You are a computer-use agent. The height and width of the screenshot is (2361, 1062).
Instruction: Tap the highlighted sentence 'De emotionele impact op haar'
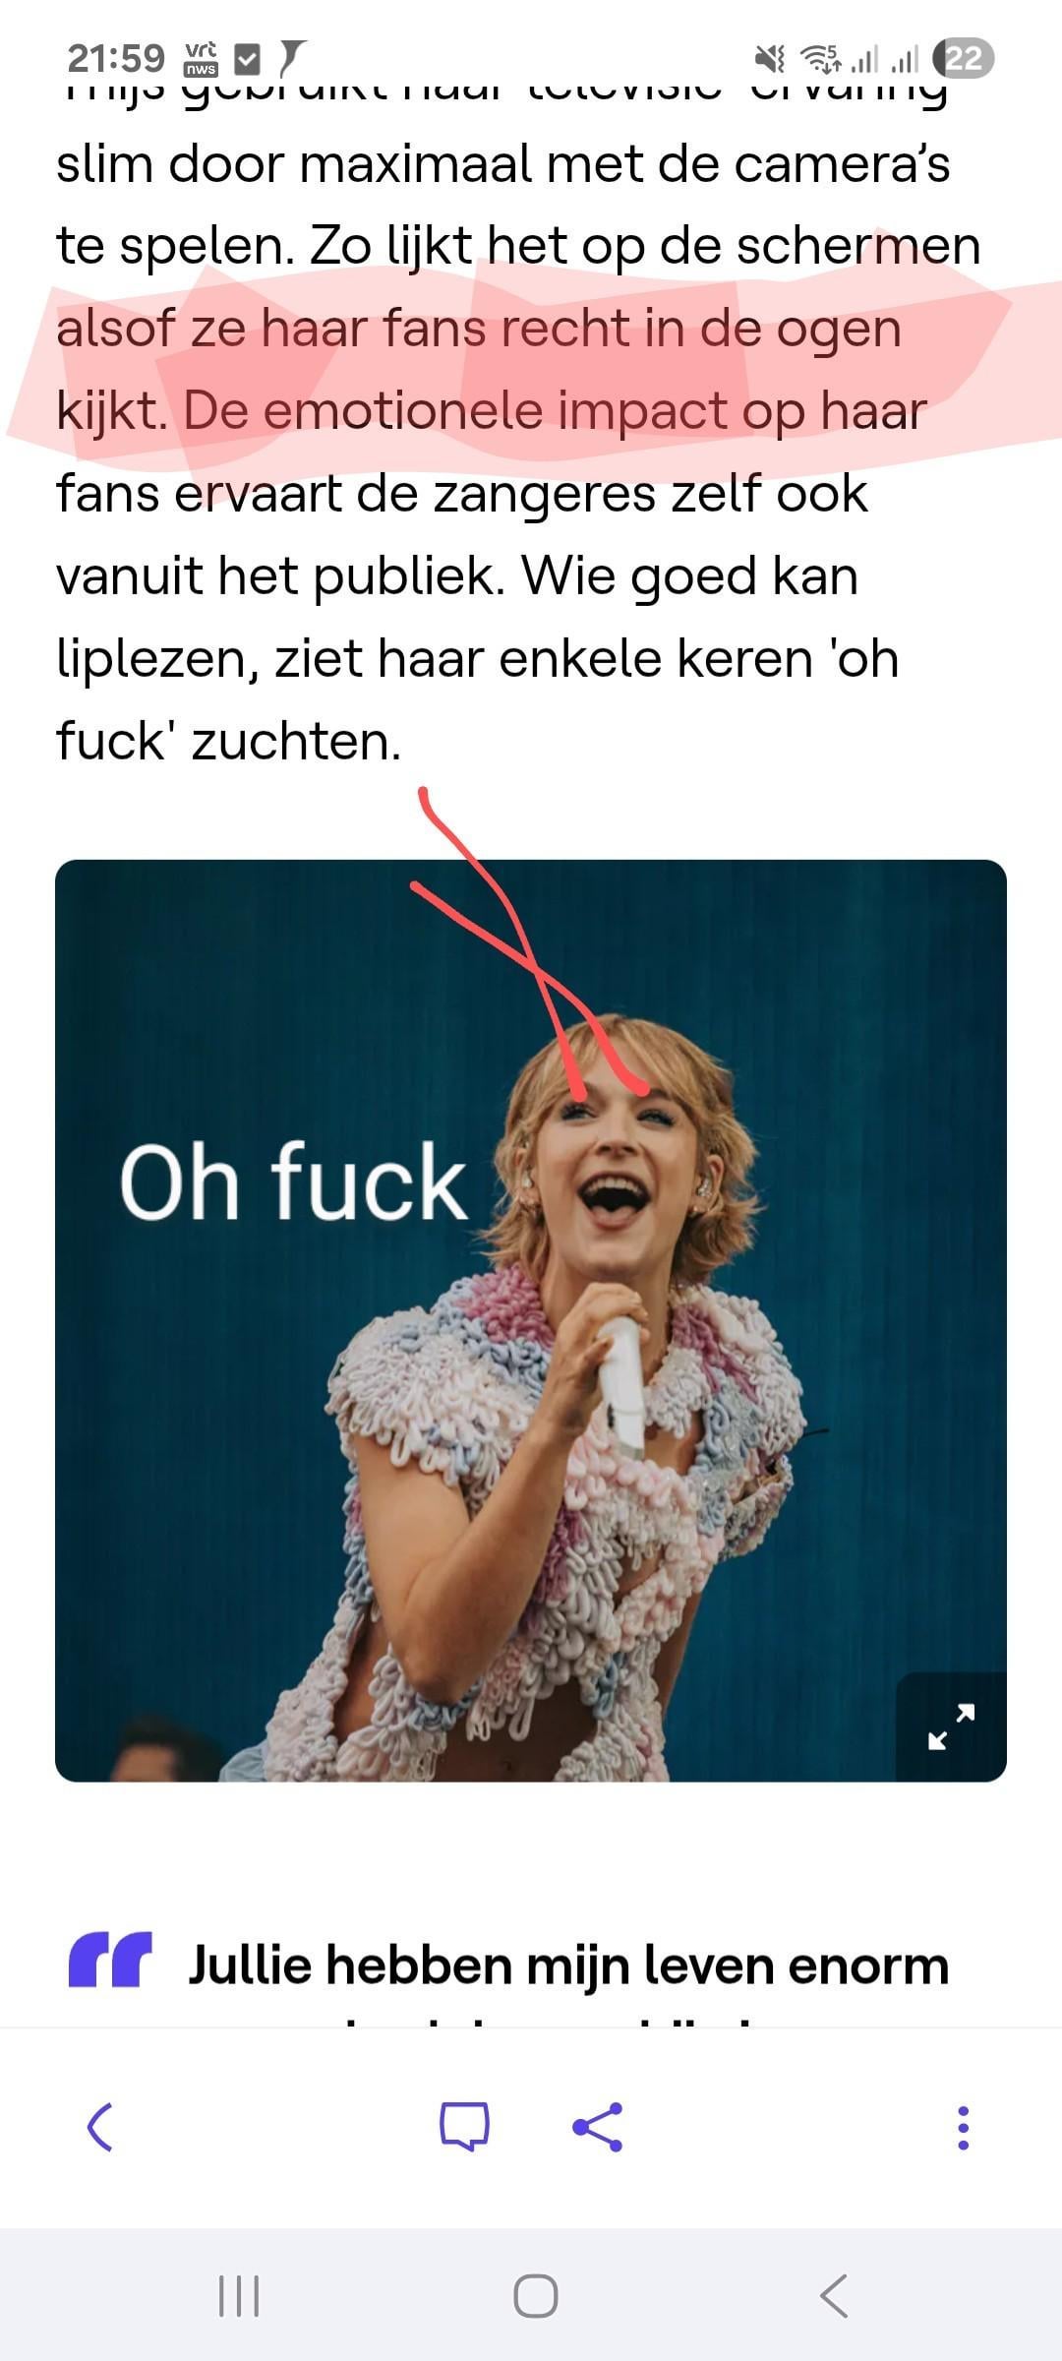pyautogui.click(x=555, y=410)
